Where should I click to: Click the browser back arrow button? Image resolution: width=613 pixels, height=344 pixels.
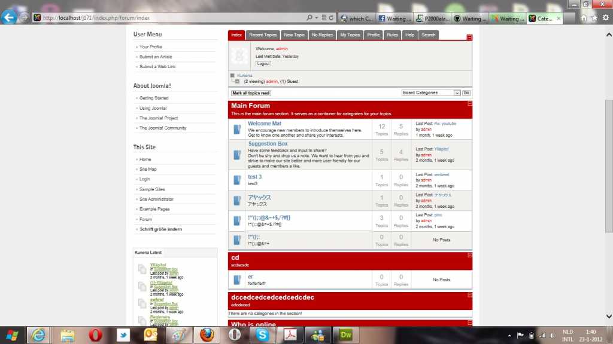pyautogui.click(x=9, y=17)
